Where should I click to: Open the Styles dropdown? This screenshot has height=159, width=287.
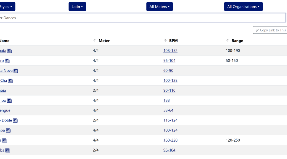pos(7,7)
